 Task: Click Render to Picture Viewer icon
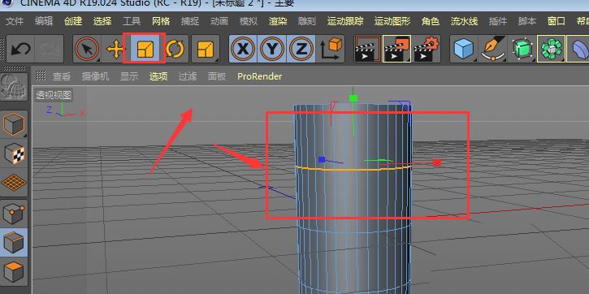pyautogui.click(x=397, y=50)
